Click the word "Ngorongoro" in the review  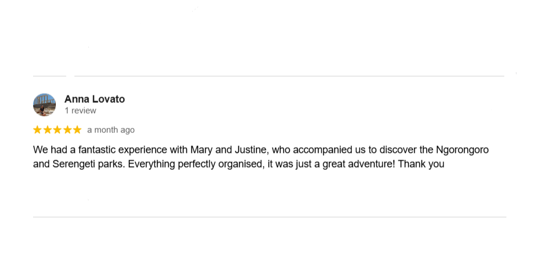[x=462, y=150]
